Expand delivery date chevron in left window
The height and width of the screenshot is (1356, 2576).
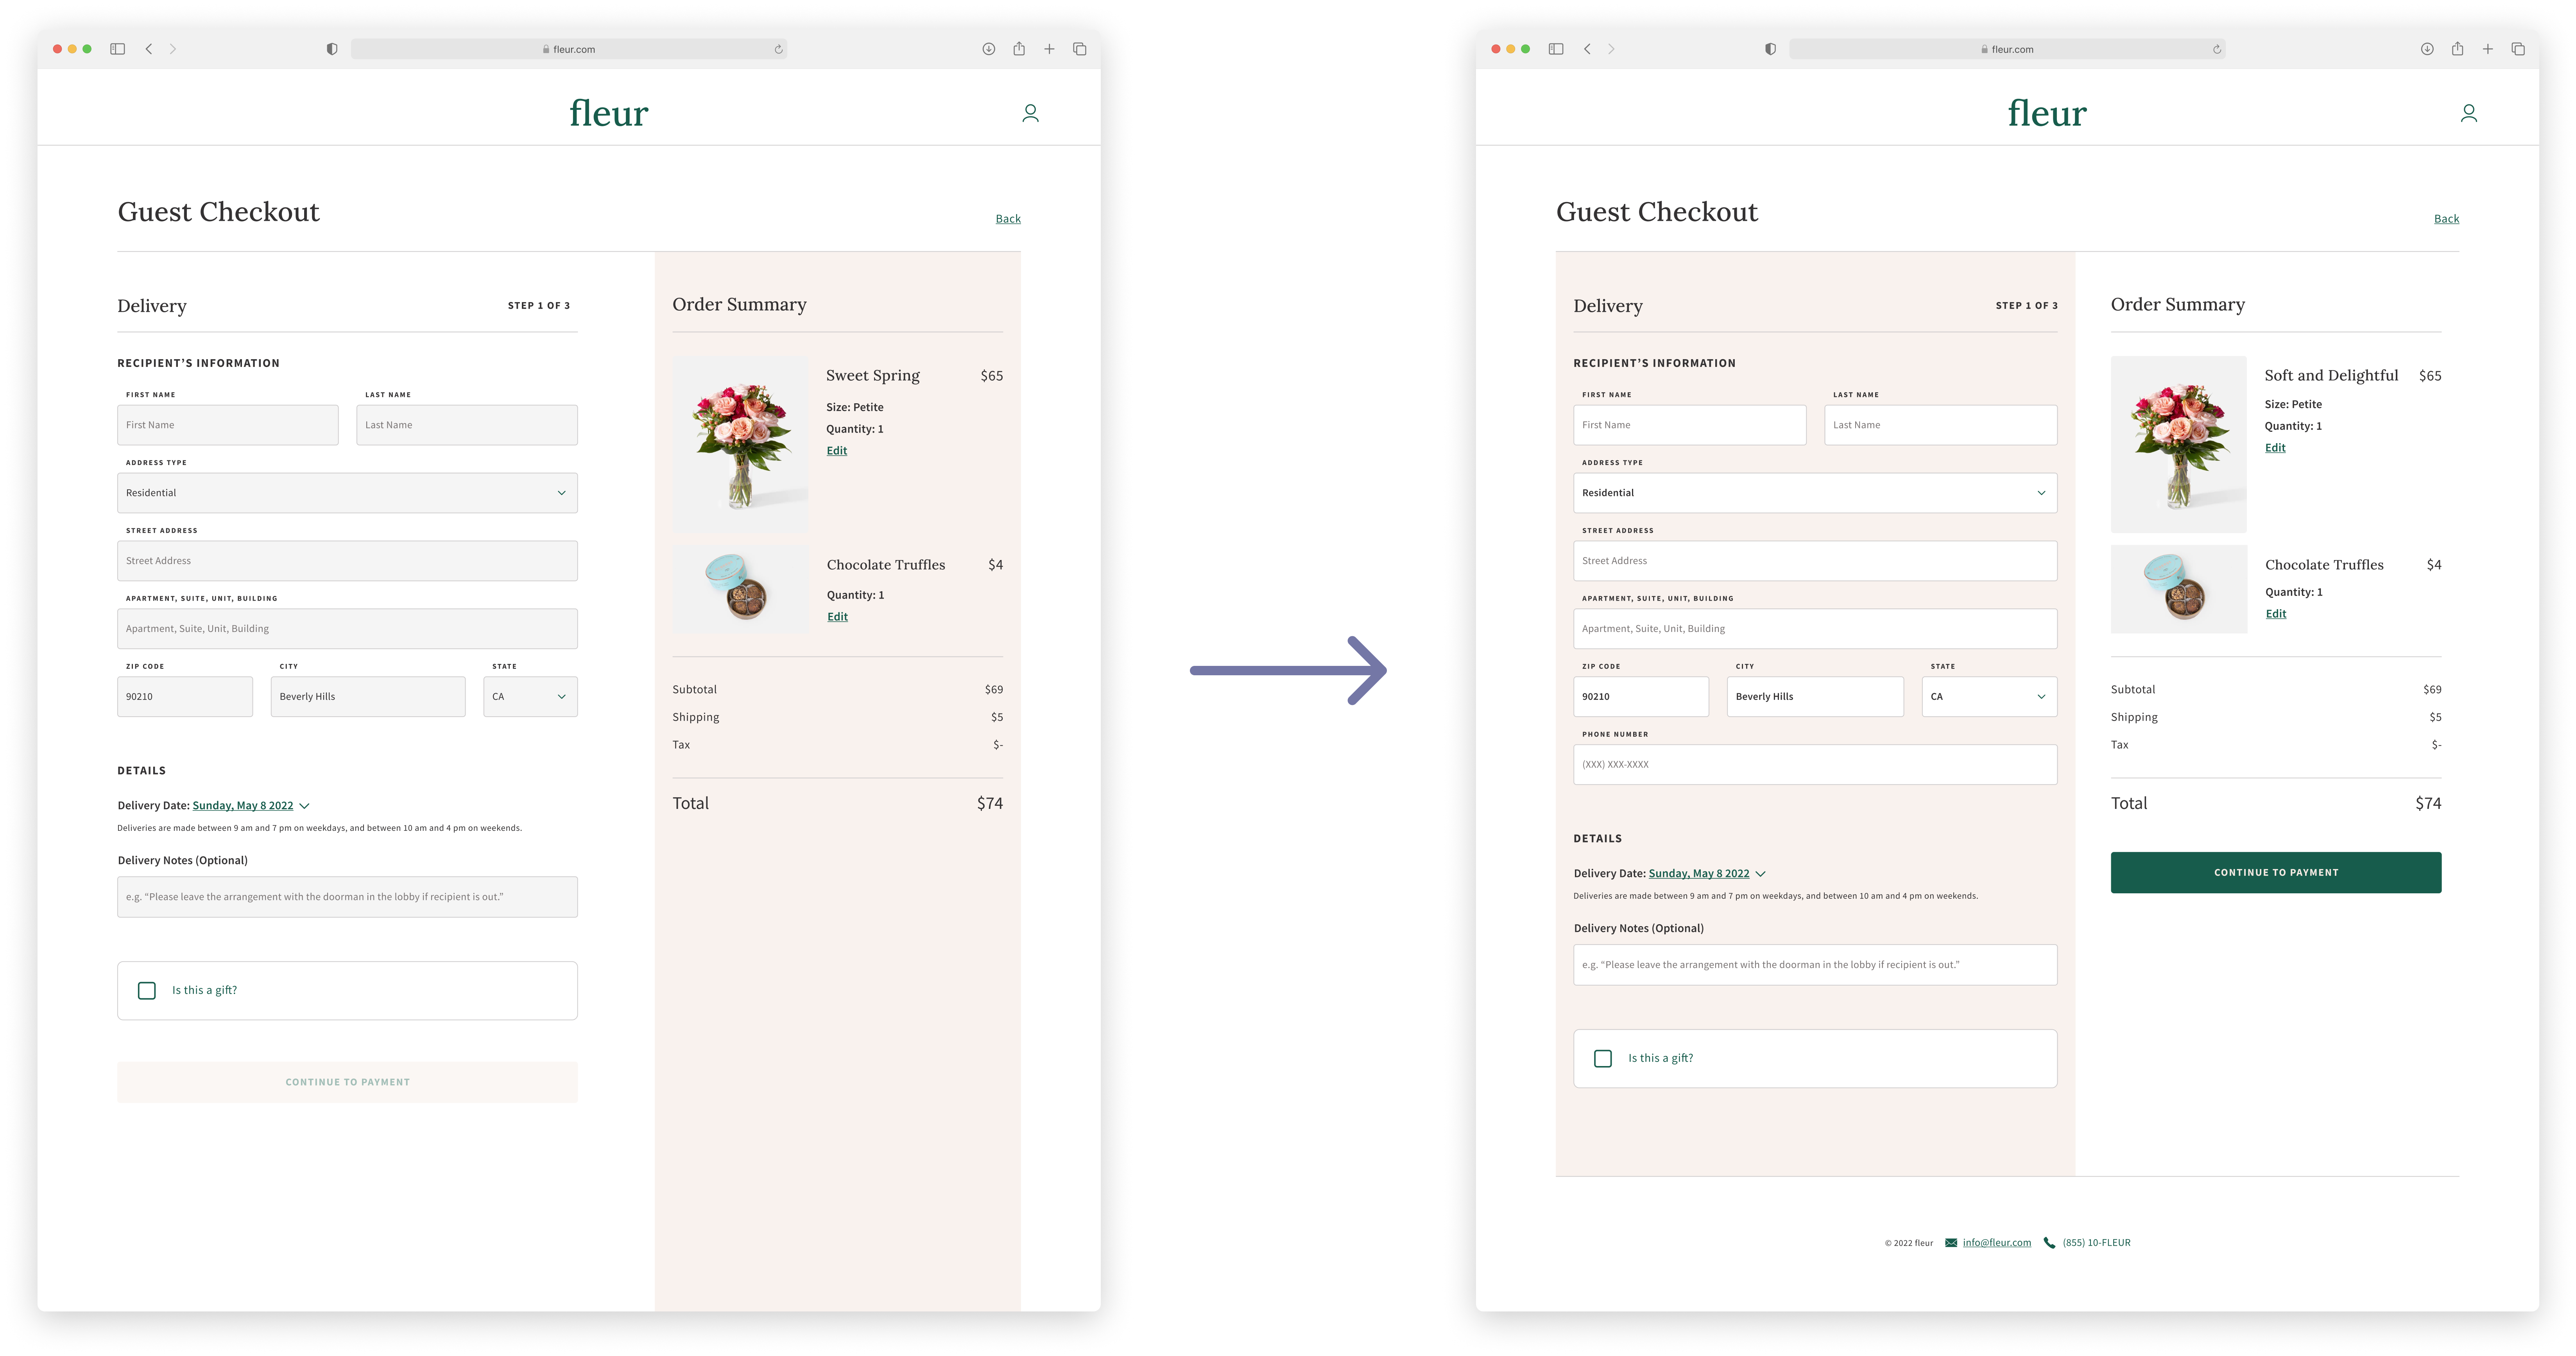point(305,806)
